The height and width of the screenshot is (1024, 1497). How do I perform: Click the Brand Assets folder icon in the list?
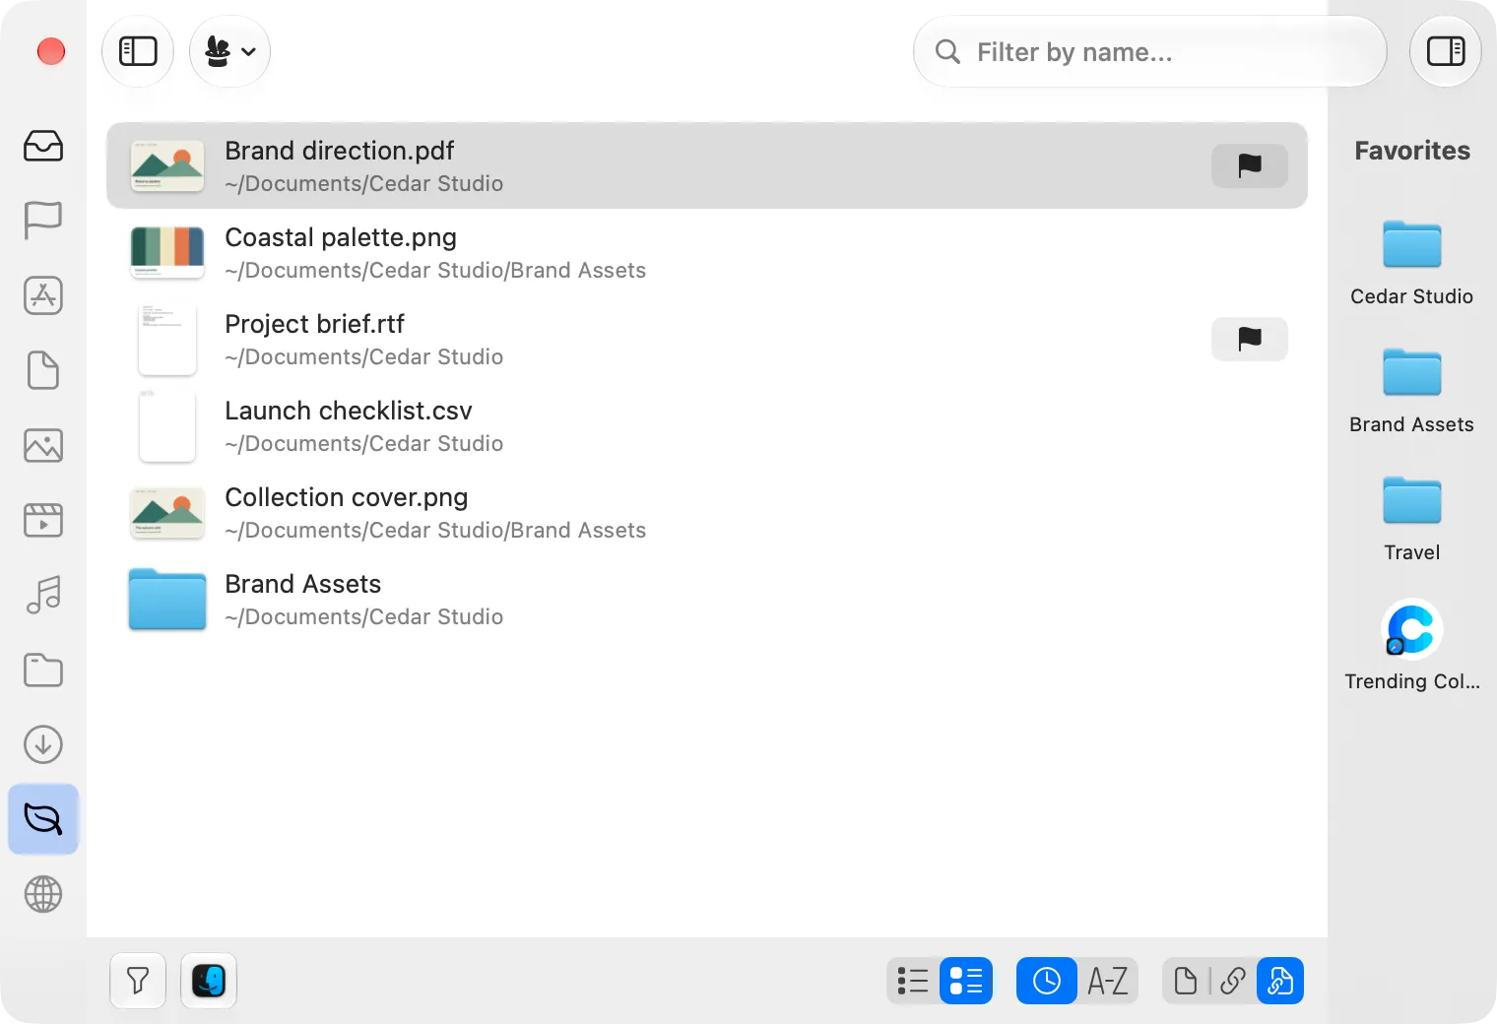point(167,599)
